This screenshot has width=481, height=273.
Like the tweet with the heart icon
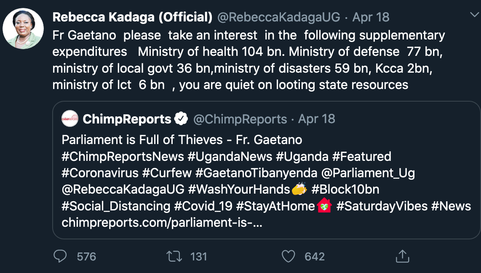coord(289,257)
